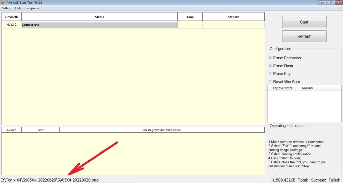343x183 pixels.
Task: Close the Aml_USB_Burn_Tool window
Action: (338, 3)
